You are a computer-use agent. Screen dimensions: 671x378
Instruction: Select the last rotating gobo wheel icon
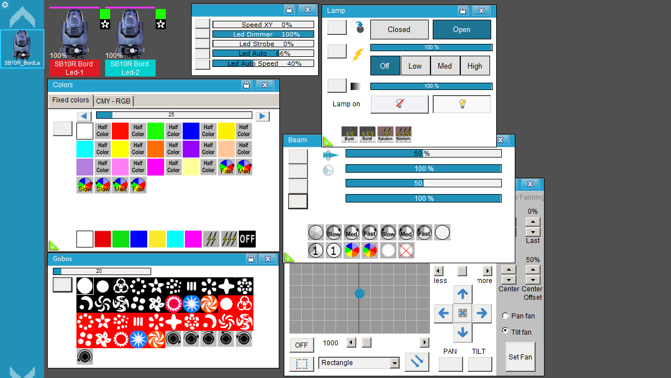pyautogui.click(x=85, y=357)
